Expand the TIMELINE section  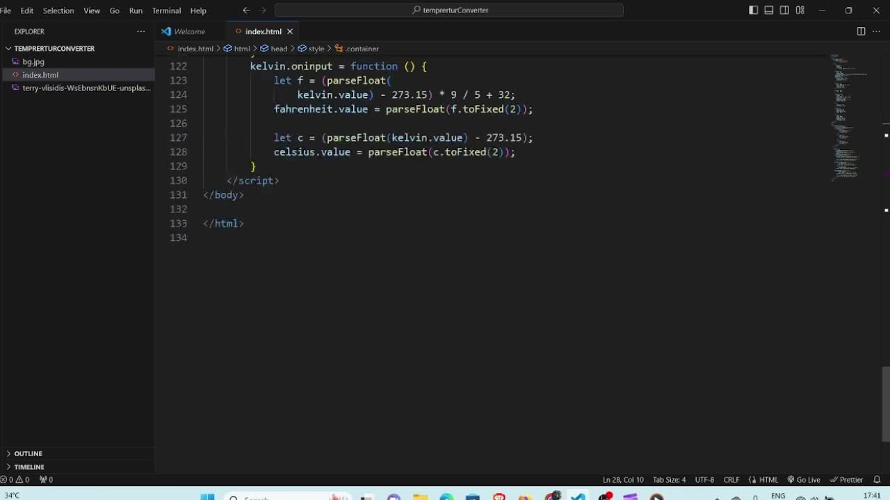point(29,467)
